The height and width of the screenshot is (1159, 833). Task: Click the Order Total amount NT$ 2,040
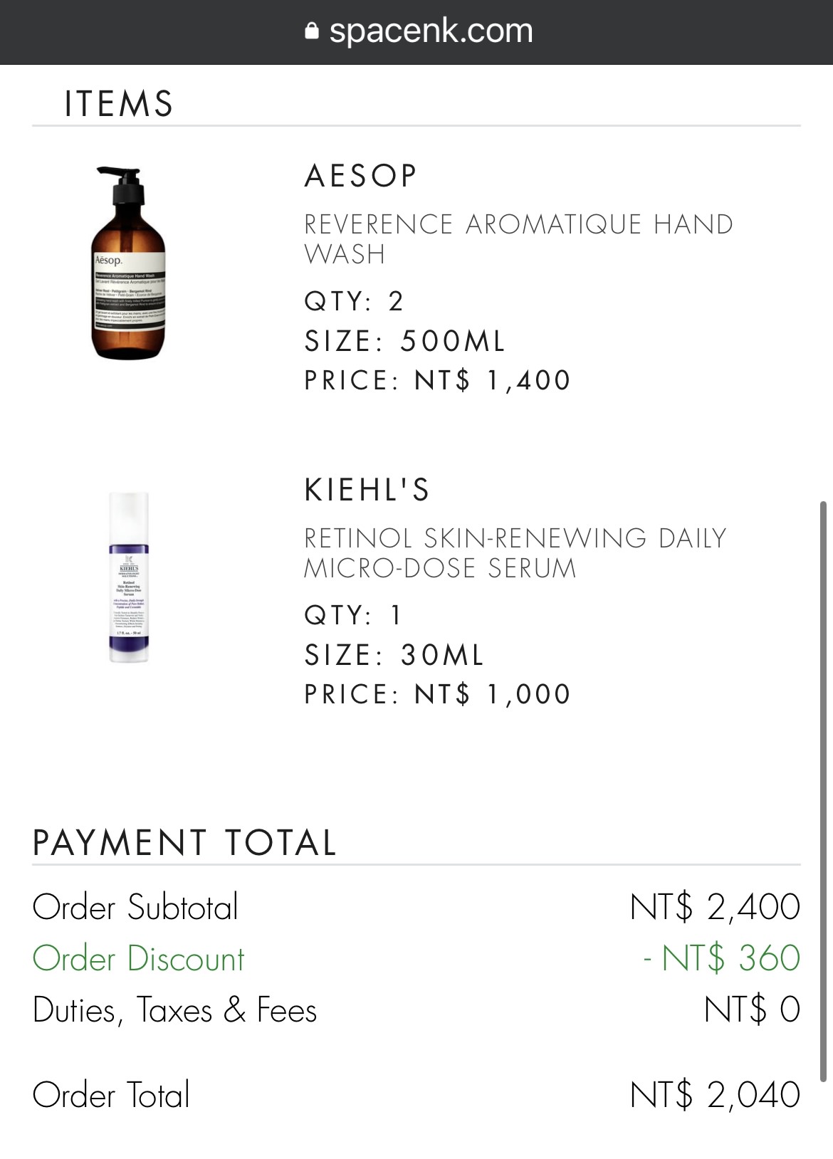(x=715, y=1095)
